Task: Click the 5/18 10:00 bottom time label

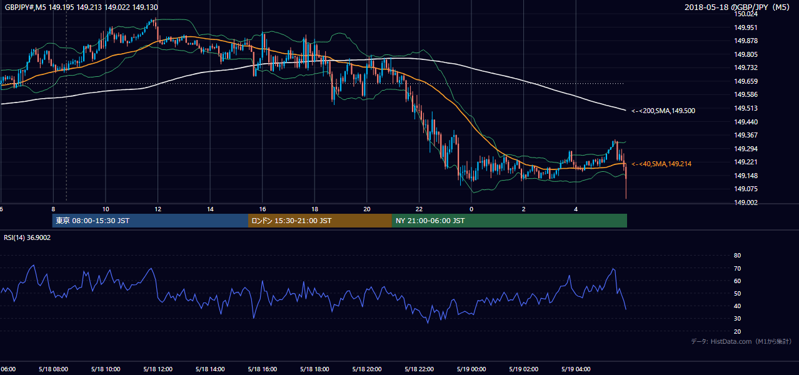Action: (x=106, y=369)
